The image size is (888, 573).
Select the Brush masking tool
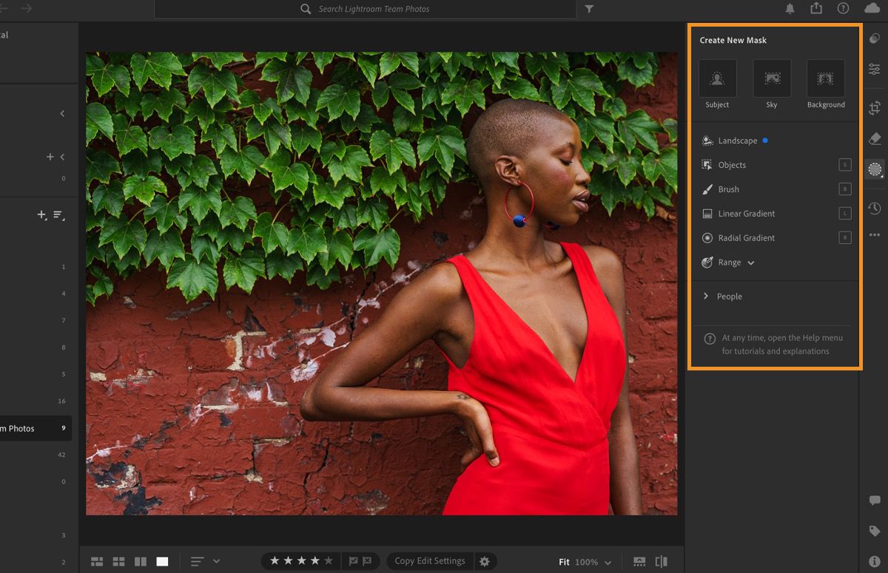click(x=728, y=189)
